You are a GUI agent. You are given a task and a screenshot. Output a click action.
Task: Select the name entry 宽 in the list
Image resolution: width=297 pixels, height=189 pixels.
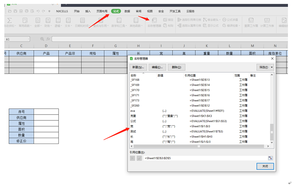132,126
